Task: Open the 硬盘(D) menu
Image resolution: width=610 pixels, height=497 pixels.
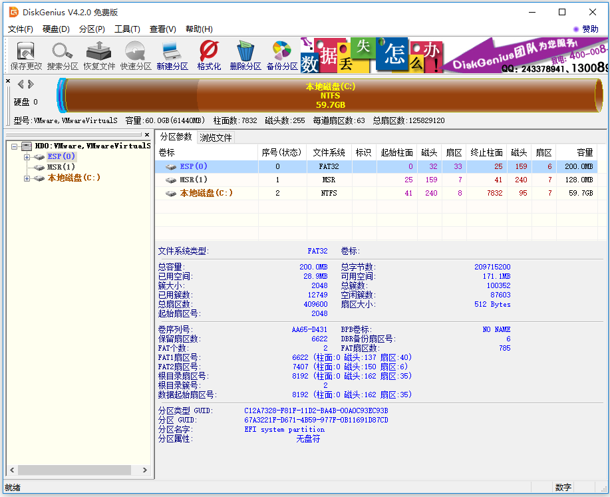Action: pyautogui.click(x=56, y=29)
